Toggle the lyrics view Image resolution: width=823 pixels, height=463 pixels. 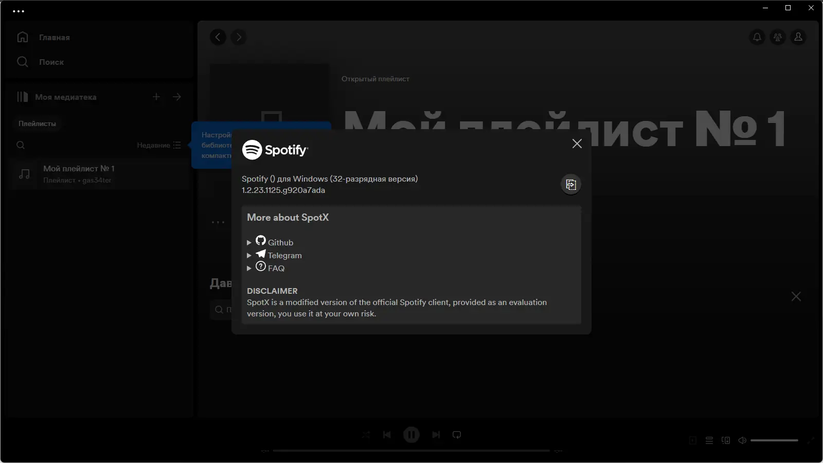coord(692,440)
